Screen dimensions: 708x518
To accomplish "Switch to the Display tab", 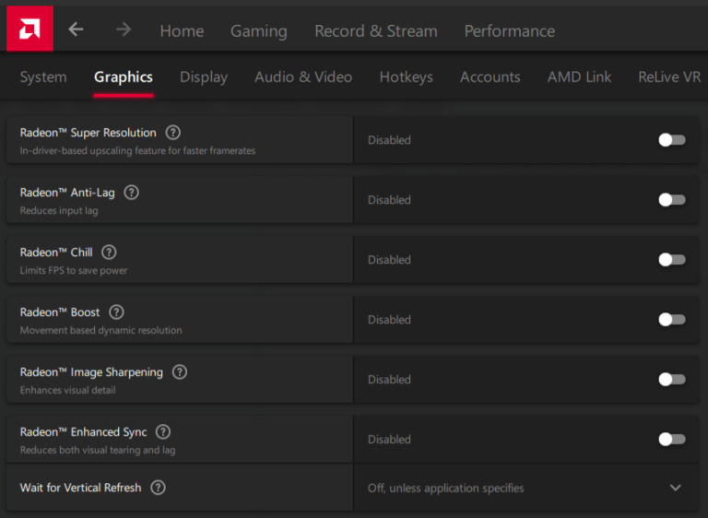I will pyautogui.click(x=204, y=77).
